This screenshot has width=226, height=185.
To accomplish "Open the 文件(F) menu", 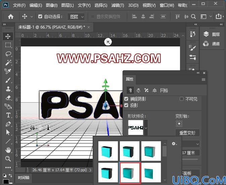I will [x=19, y=5].
